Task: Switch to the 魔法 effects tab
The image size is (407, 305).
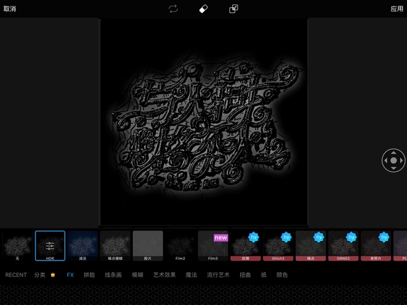Action: click(x=191, y=275)
